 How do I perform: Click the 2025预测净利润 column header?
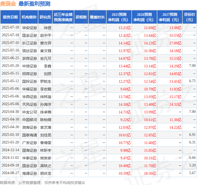119,17
